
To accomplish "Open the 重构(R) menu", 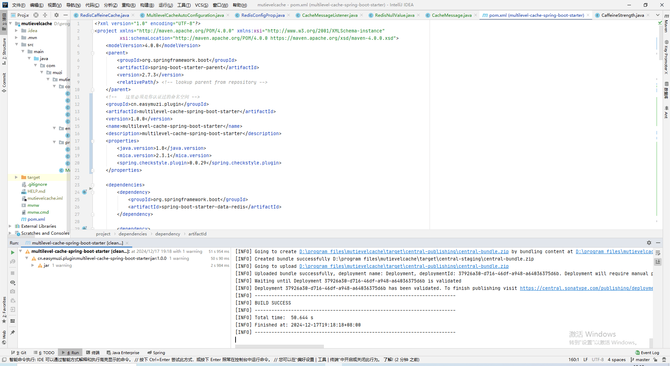I will point(128,5).
